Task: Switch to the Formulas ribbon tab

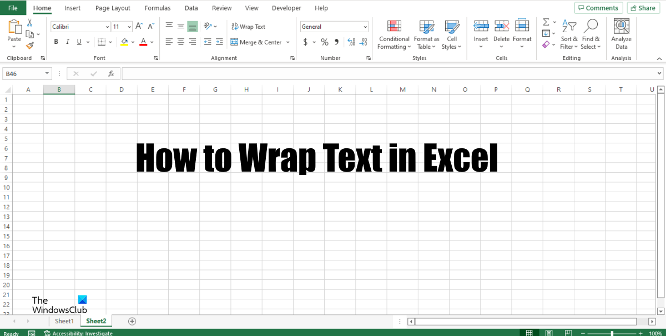Action: click(x=157, y=8)
